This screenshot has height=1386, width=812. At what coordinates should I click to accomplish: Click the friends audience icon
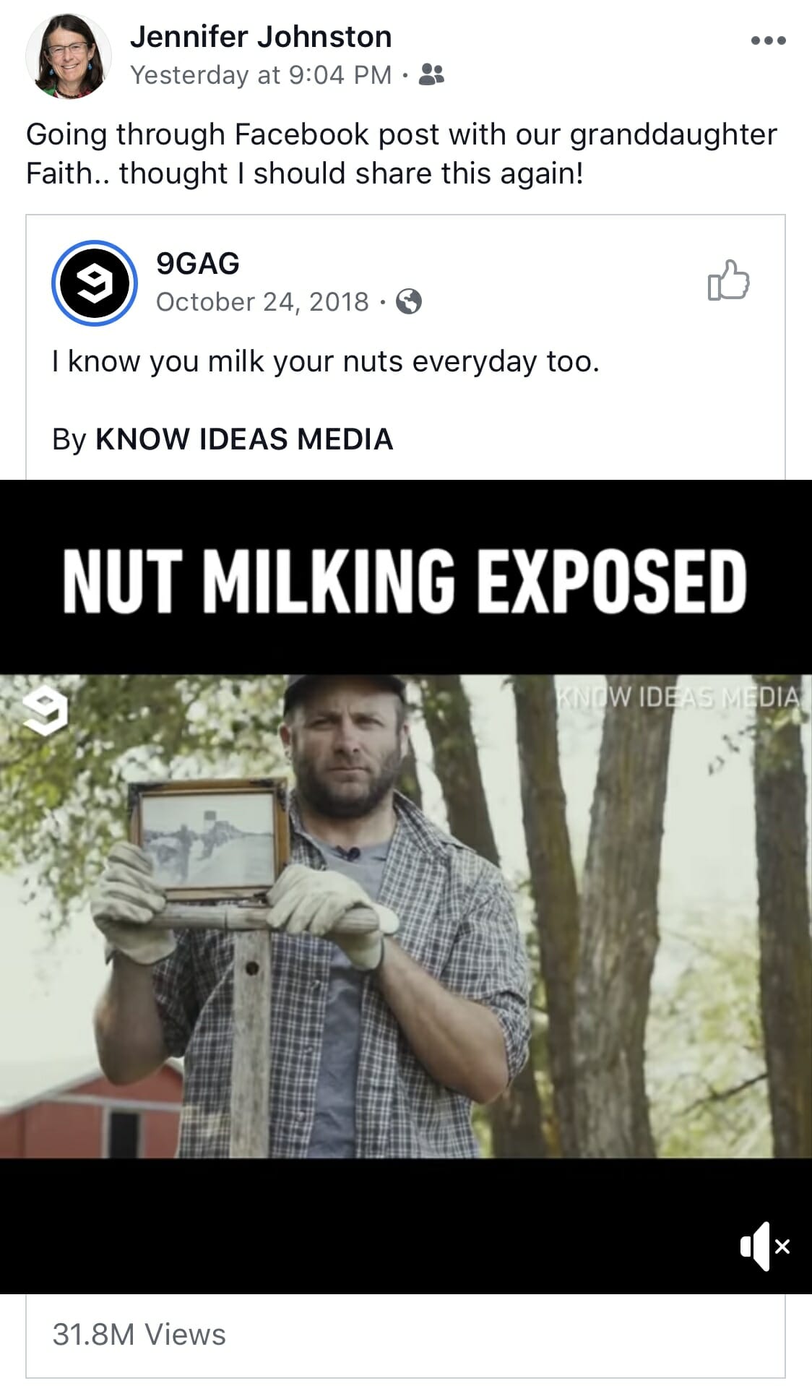click(431, 74)
